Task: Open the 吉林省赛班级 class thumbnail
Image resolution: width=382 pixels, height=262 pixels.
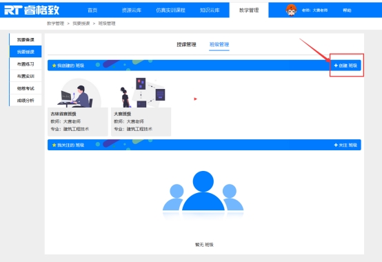Action: tap(78, 93)
